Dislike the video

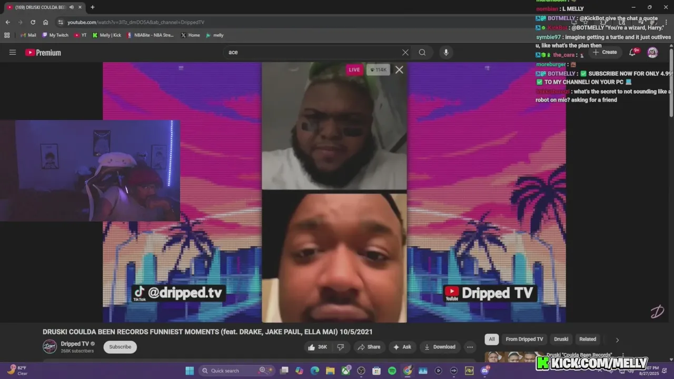coord(341,347)
